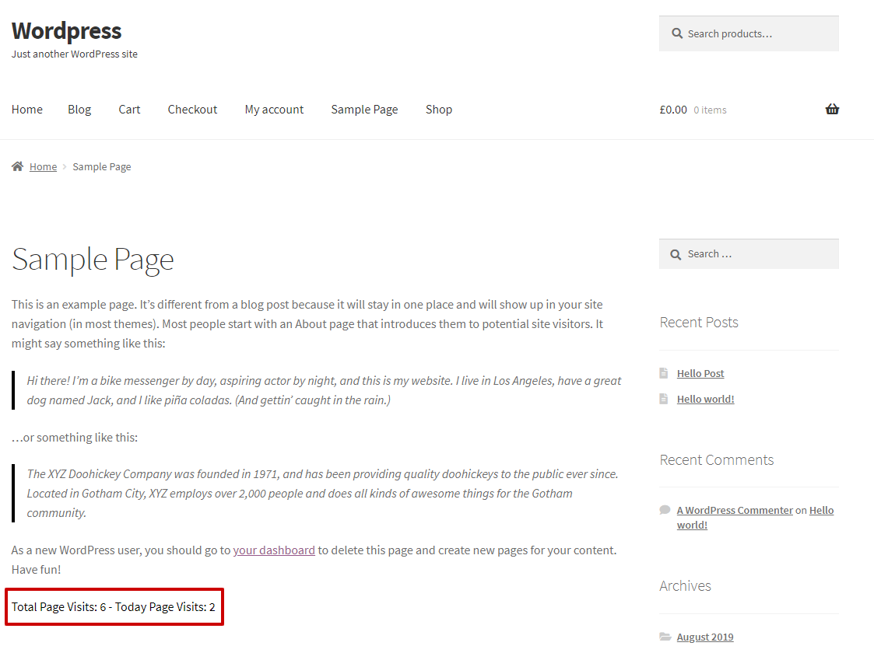Click the document icon beside Hello world!
This screenshot has width=874, height=660.
pos(664,399)
